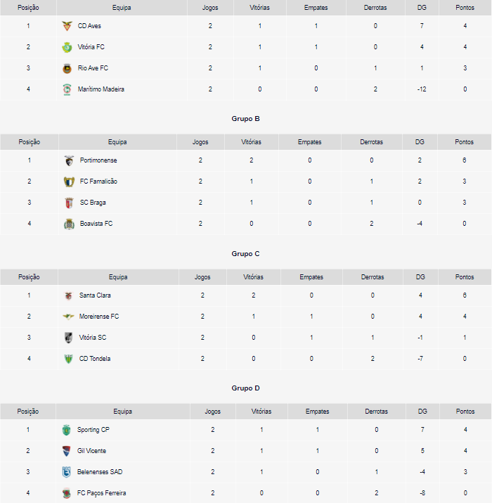Click the Rio Ave FC crest icon
Screen dimensions: 492x503
tap(67, 68)
